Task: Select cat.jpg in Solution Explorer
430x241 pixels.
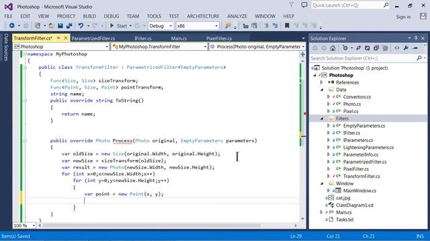Action: (343, 198)
